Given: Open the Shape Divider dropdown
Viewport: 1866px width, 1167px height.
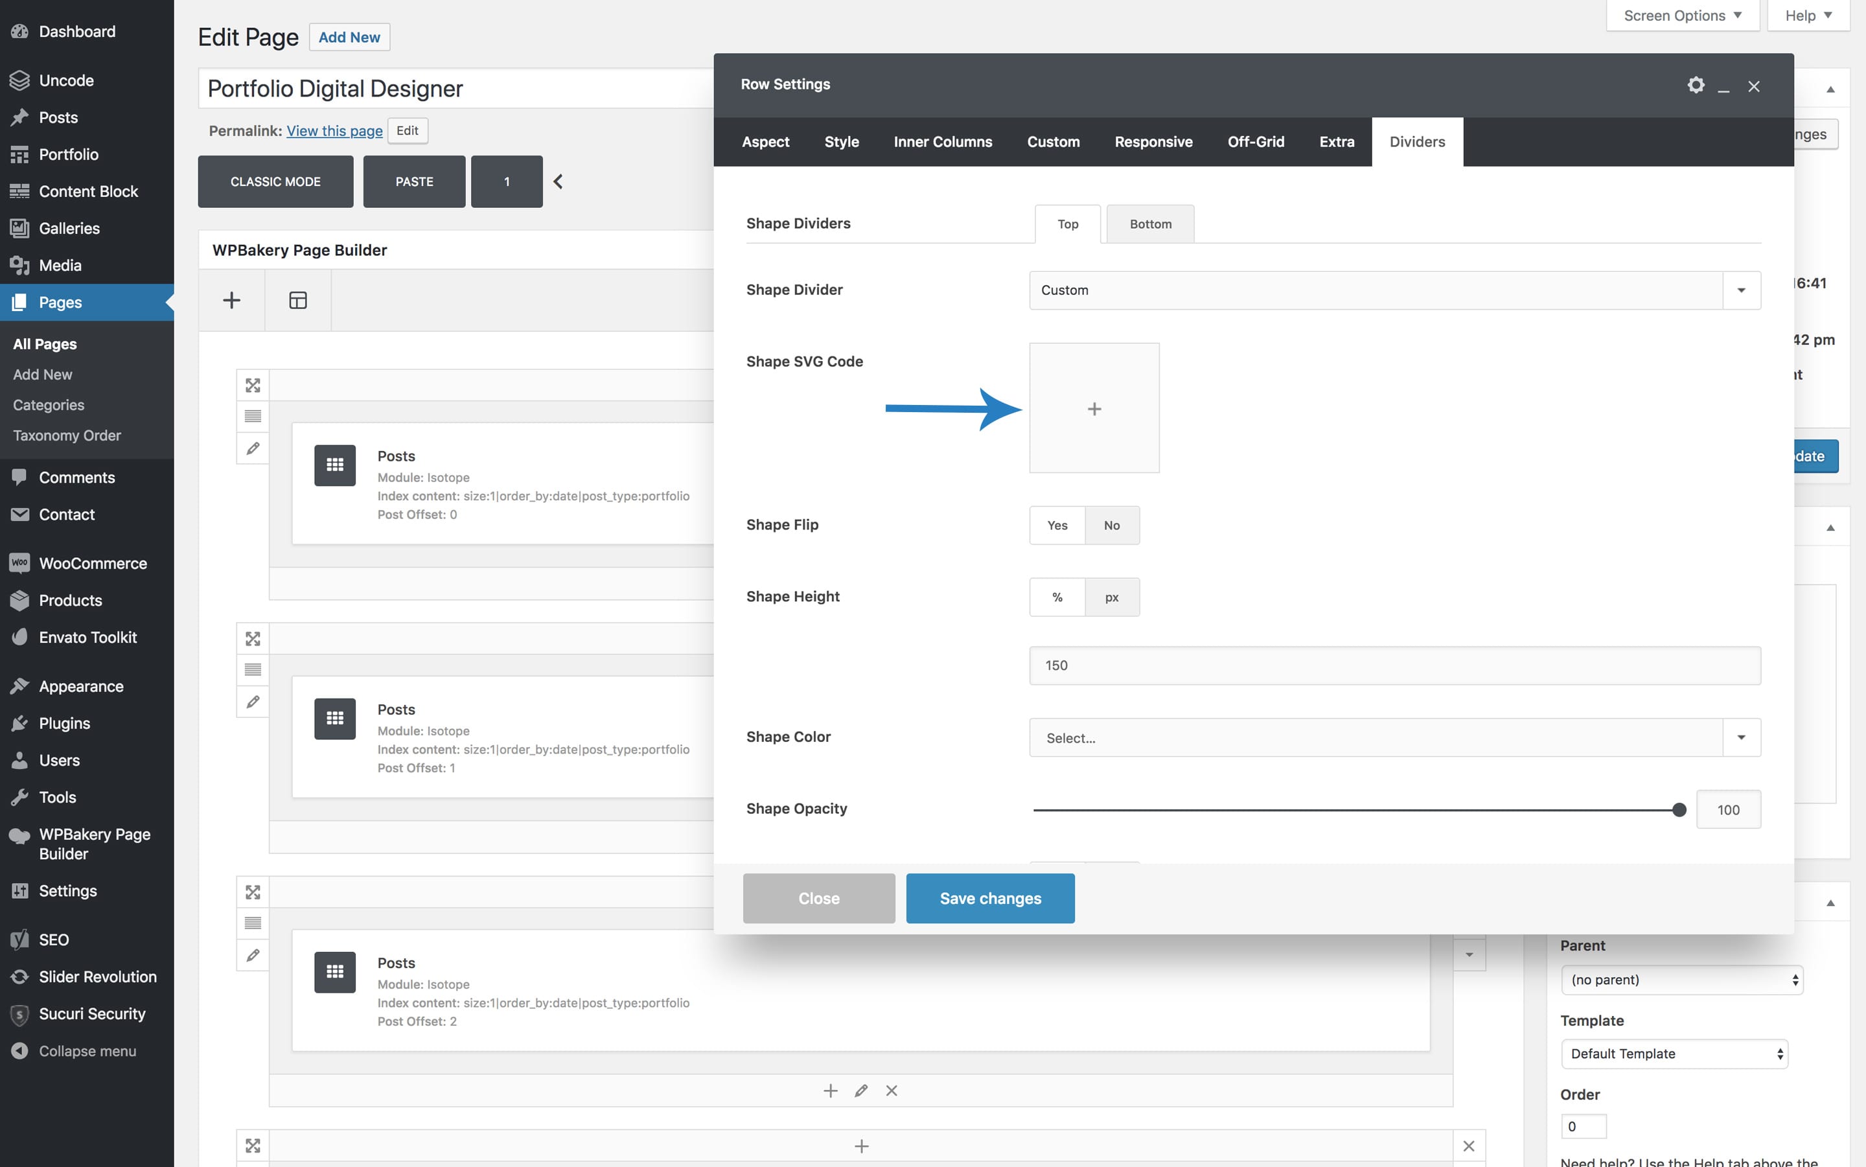Looking at the screenshot, I should click(1394, 290).
